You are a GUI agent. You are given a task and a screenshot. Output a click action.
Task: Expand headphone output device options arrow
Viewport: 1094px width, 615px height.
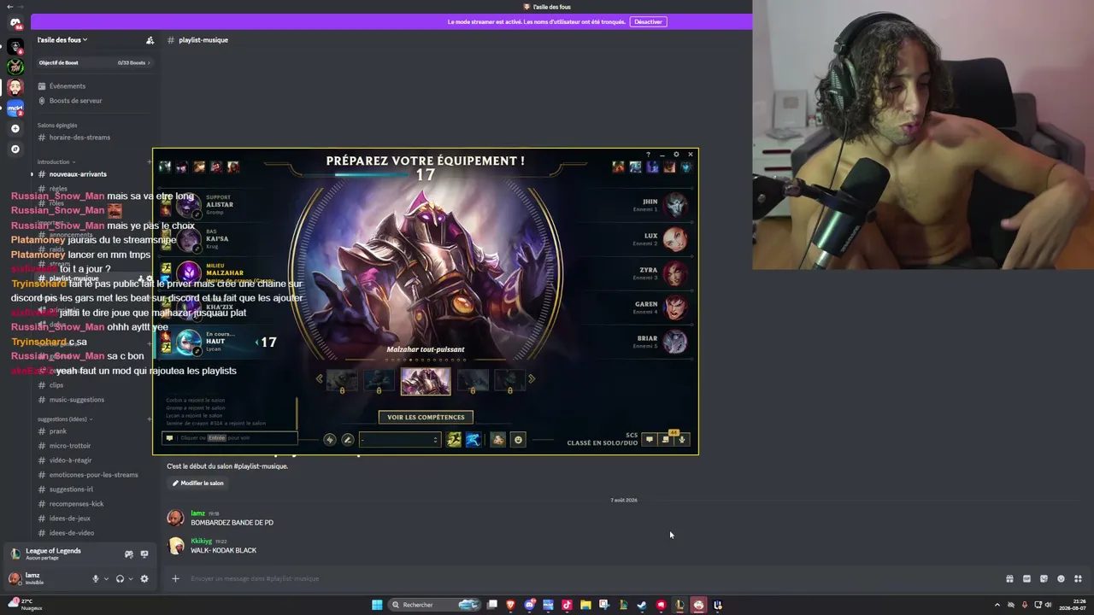(131, 578)
